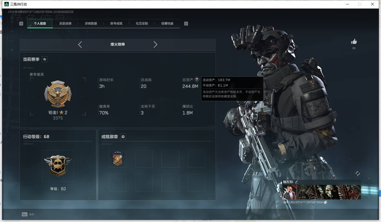Maximize the 三角洲行动 window
This screenshot has height=222, width=381.
[360, 4]
